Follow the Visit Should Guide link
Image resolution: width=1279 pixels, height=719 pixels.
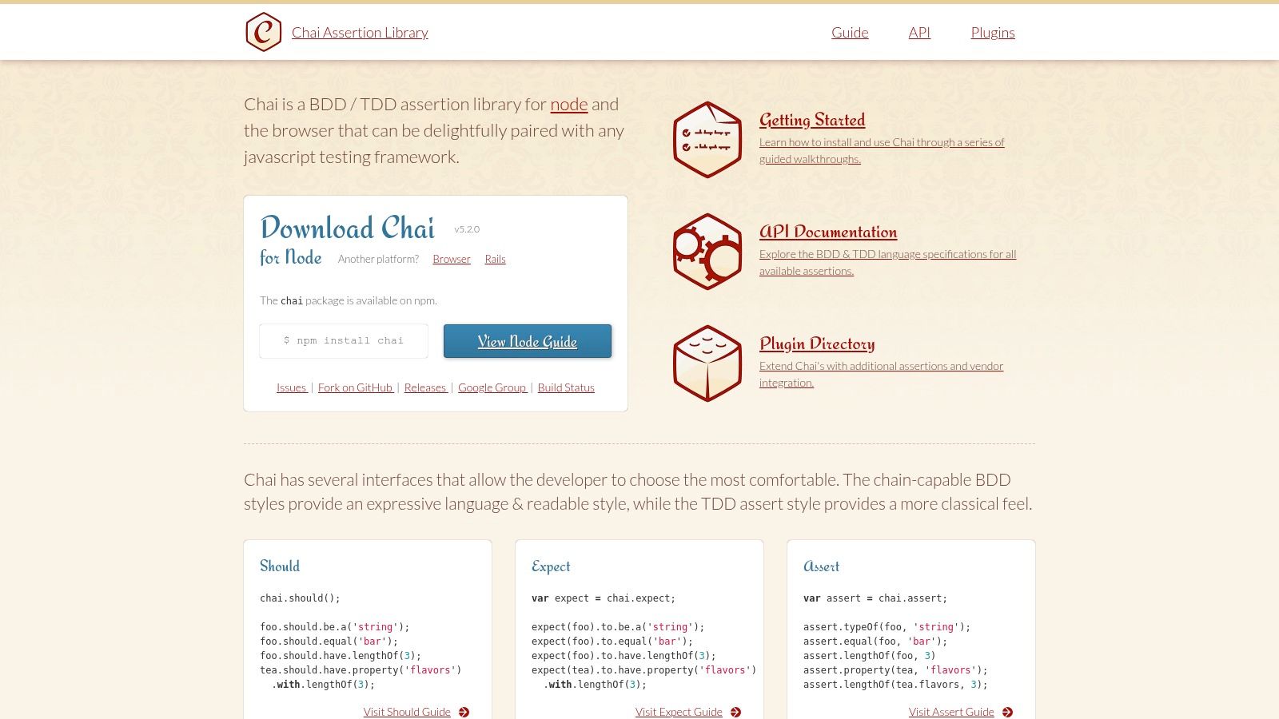click(x=407, y=712)
